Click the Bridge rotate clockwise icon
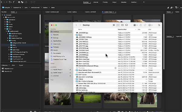 (34, 2)
